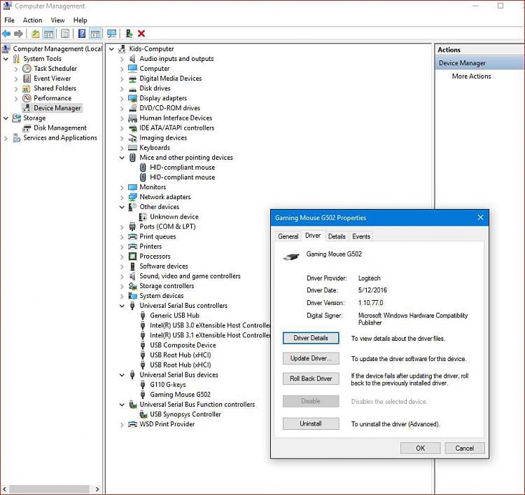Open Event Viewer in System Tools
525x495 pixels.
pyautogui.click(x=52, y=79)
